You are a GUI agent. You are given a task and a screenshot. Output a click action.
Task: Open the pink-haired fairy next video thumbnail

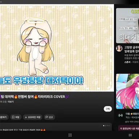[127, 91]
